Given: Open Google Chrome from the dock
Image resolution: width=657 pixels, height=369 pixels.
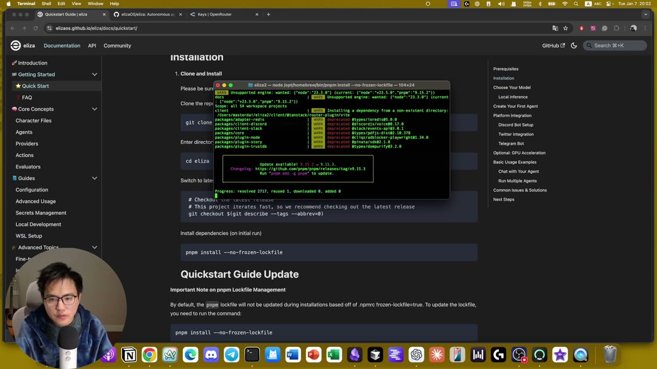Looking at the screenshot, I should 149,354.
